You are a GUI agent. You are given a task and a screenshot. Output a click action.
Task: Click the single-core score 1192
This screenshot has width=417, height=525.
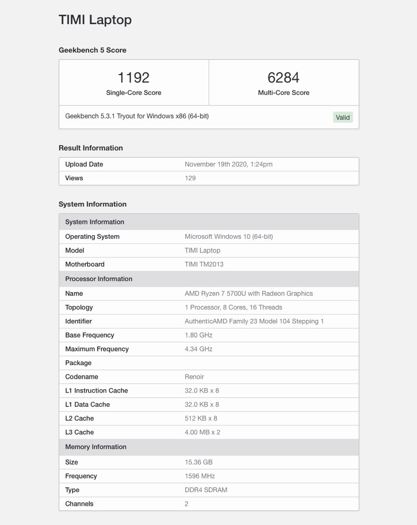(x=134, y=78)
